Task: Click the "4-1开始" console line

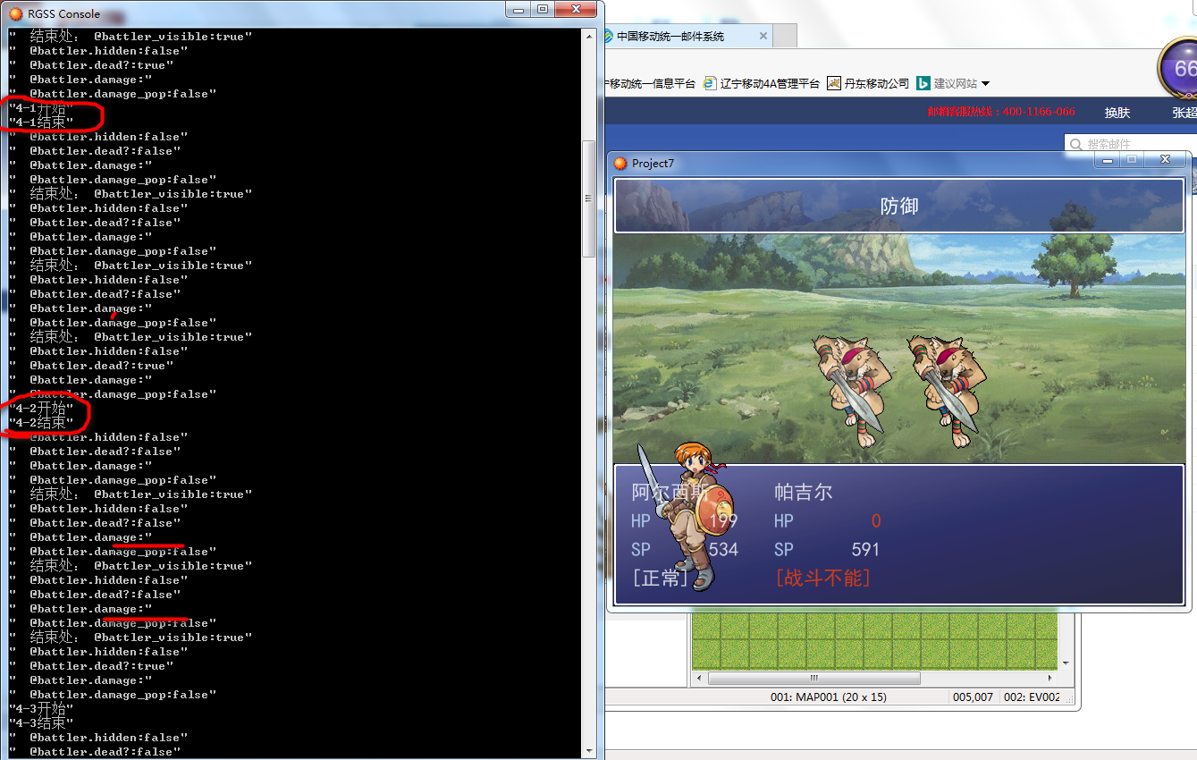Action: 41,108
